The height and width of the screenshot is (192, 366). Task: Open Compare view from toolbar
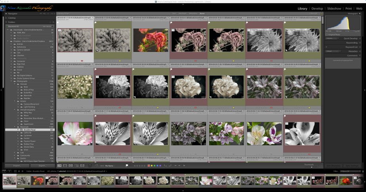point(71,165)
